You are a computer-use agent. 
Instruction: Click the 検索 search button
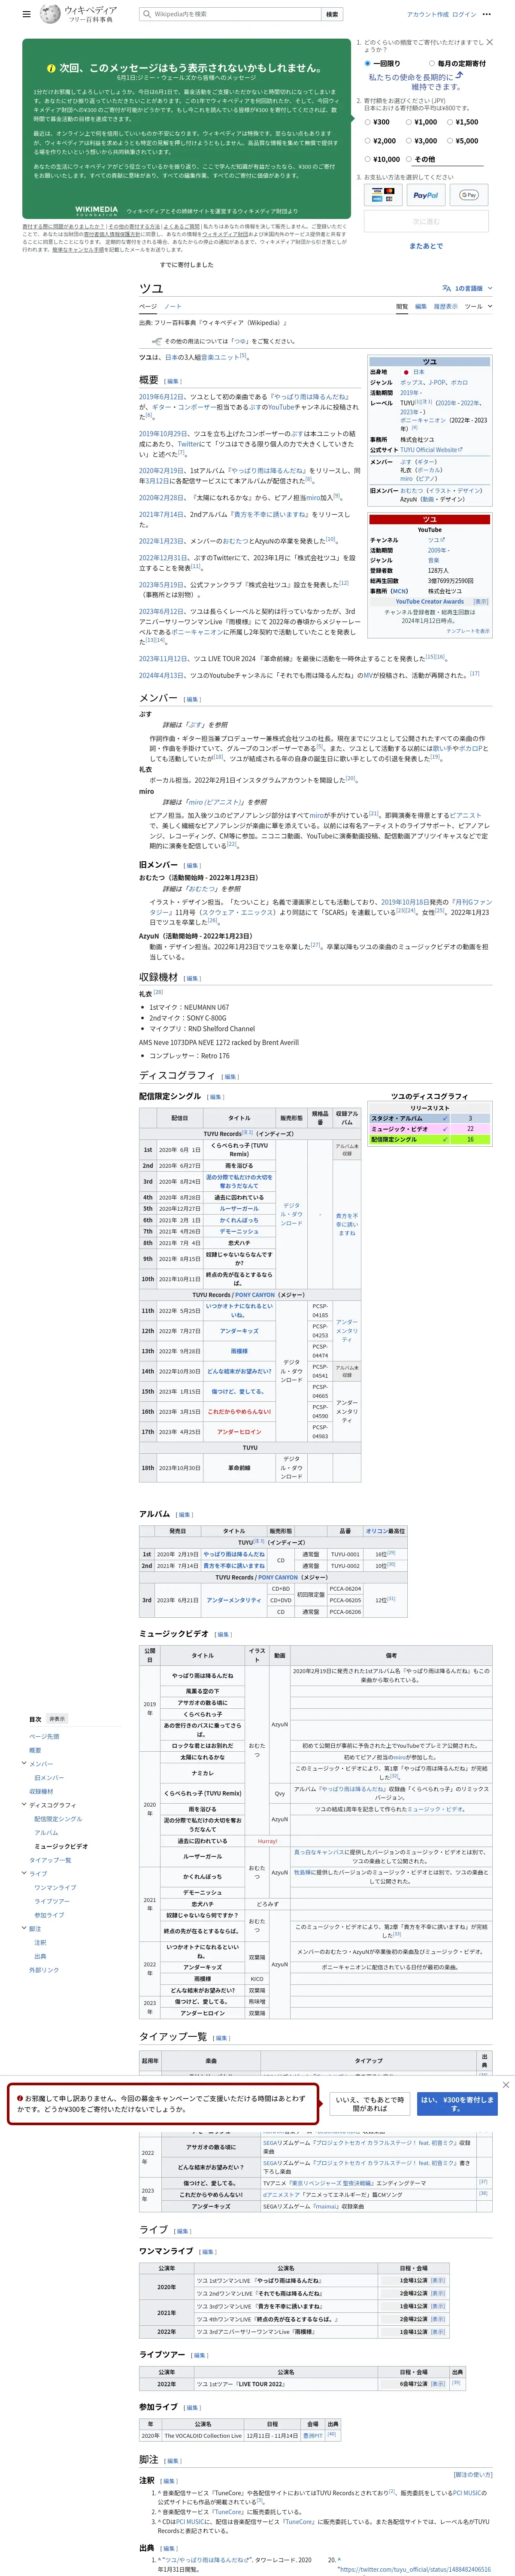coord(332,14)
